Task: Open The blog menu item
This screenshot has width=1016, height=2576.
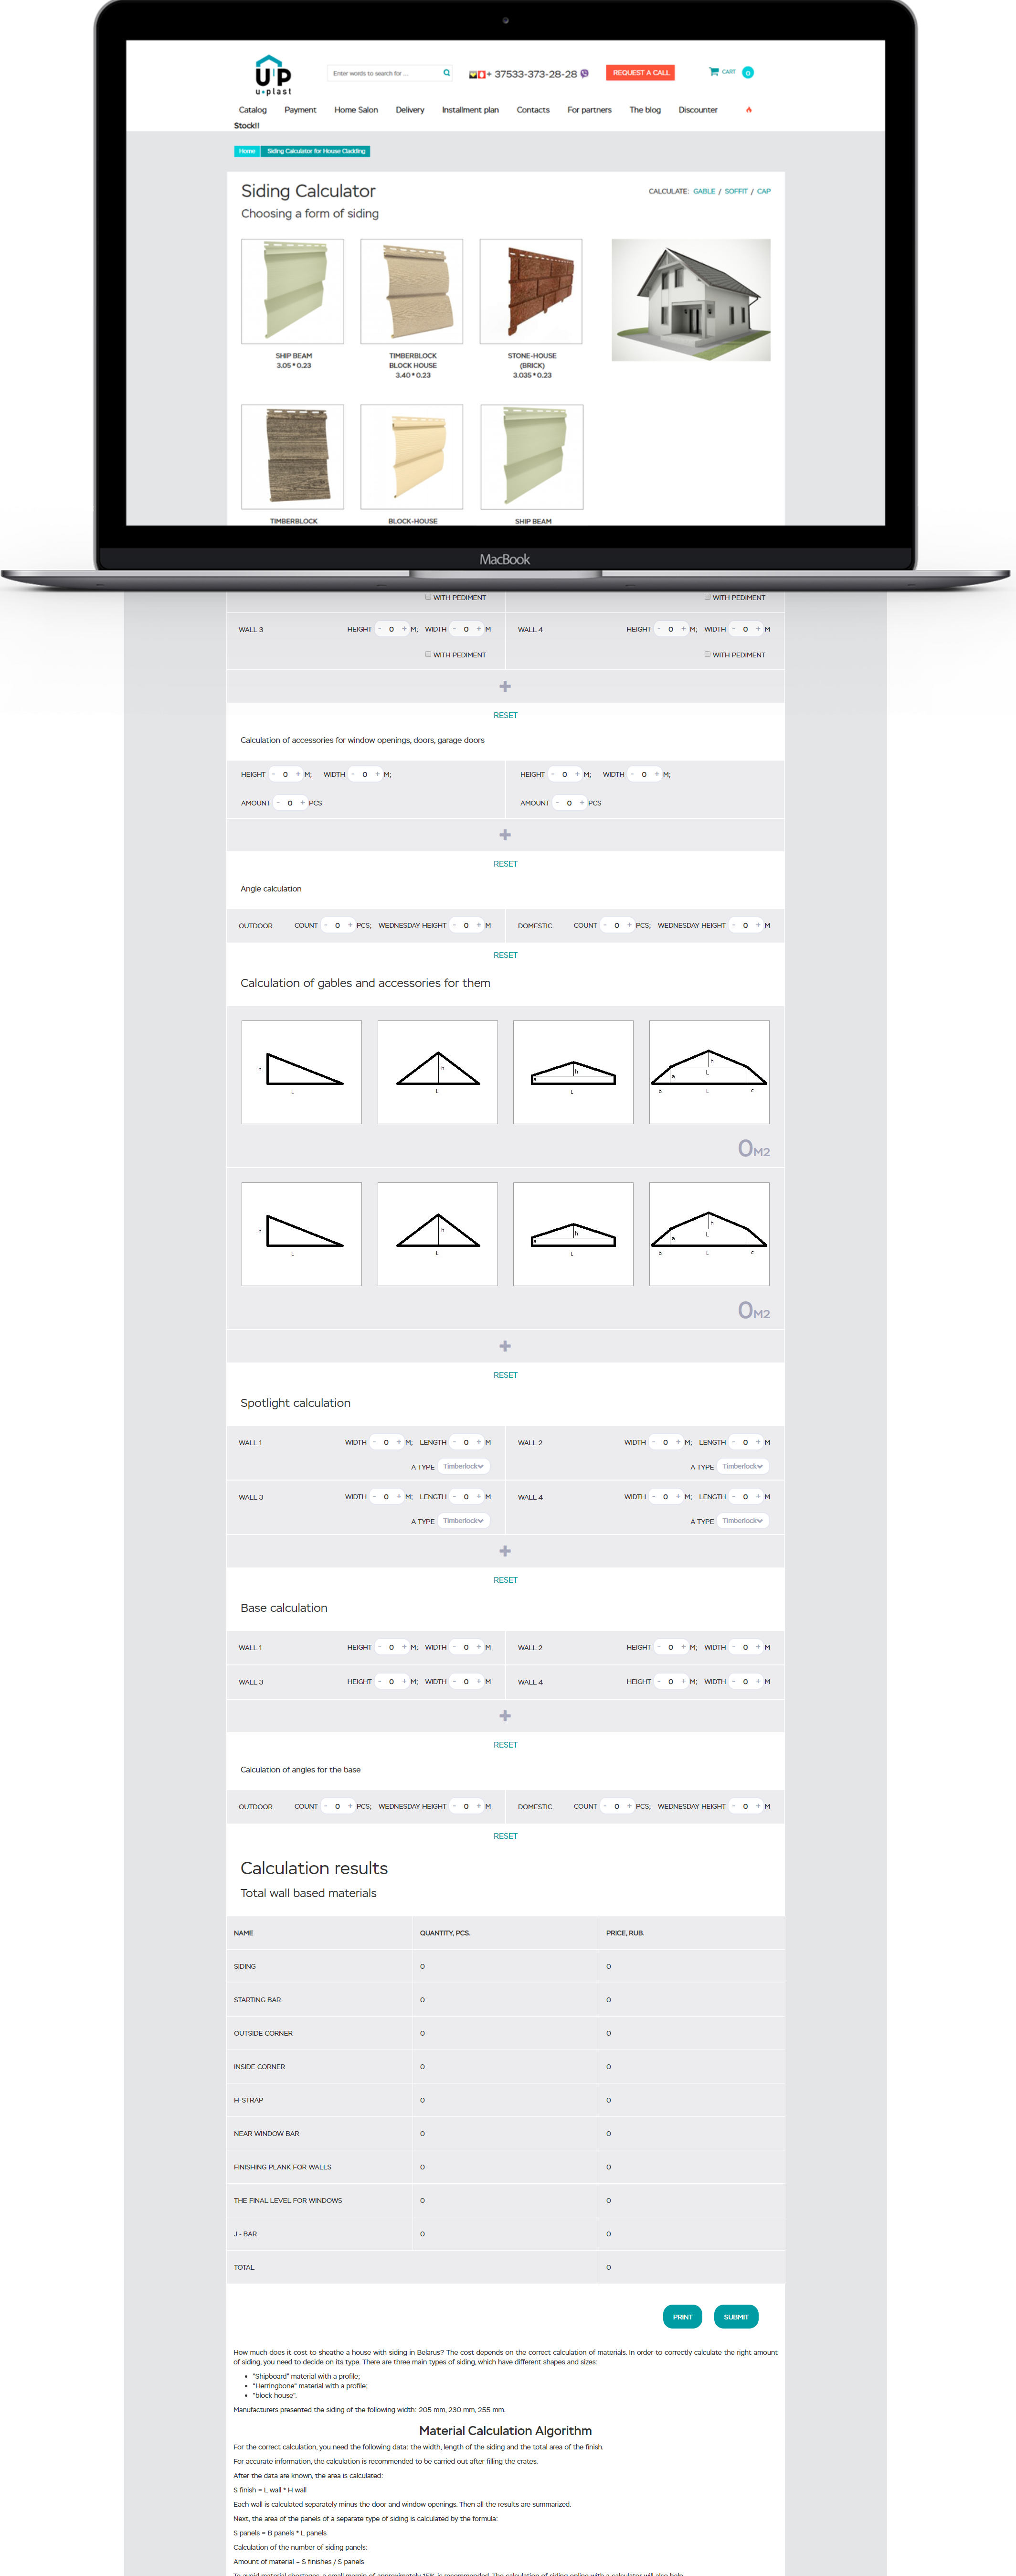Action: (x=645, y=110)
